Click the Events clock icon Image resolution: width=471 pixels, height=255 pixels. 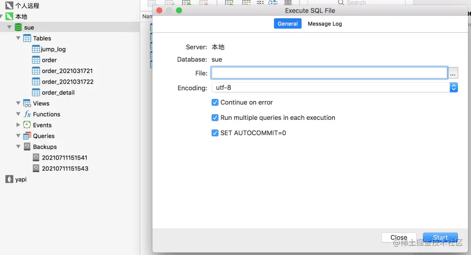[x=27, y=125]
